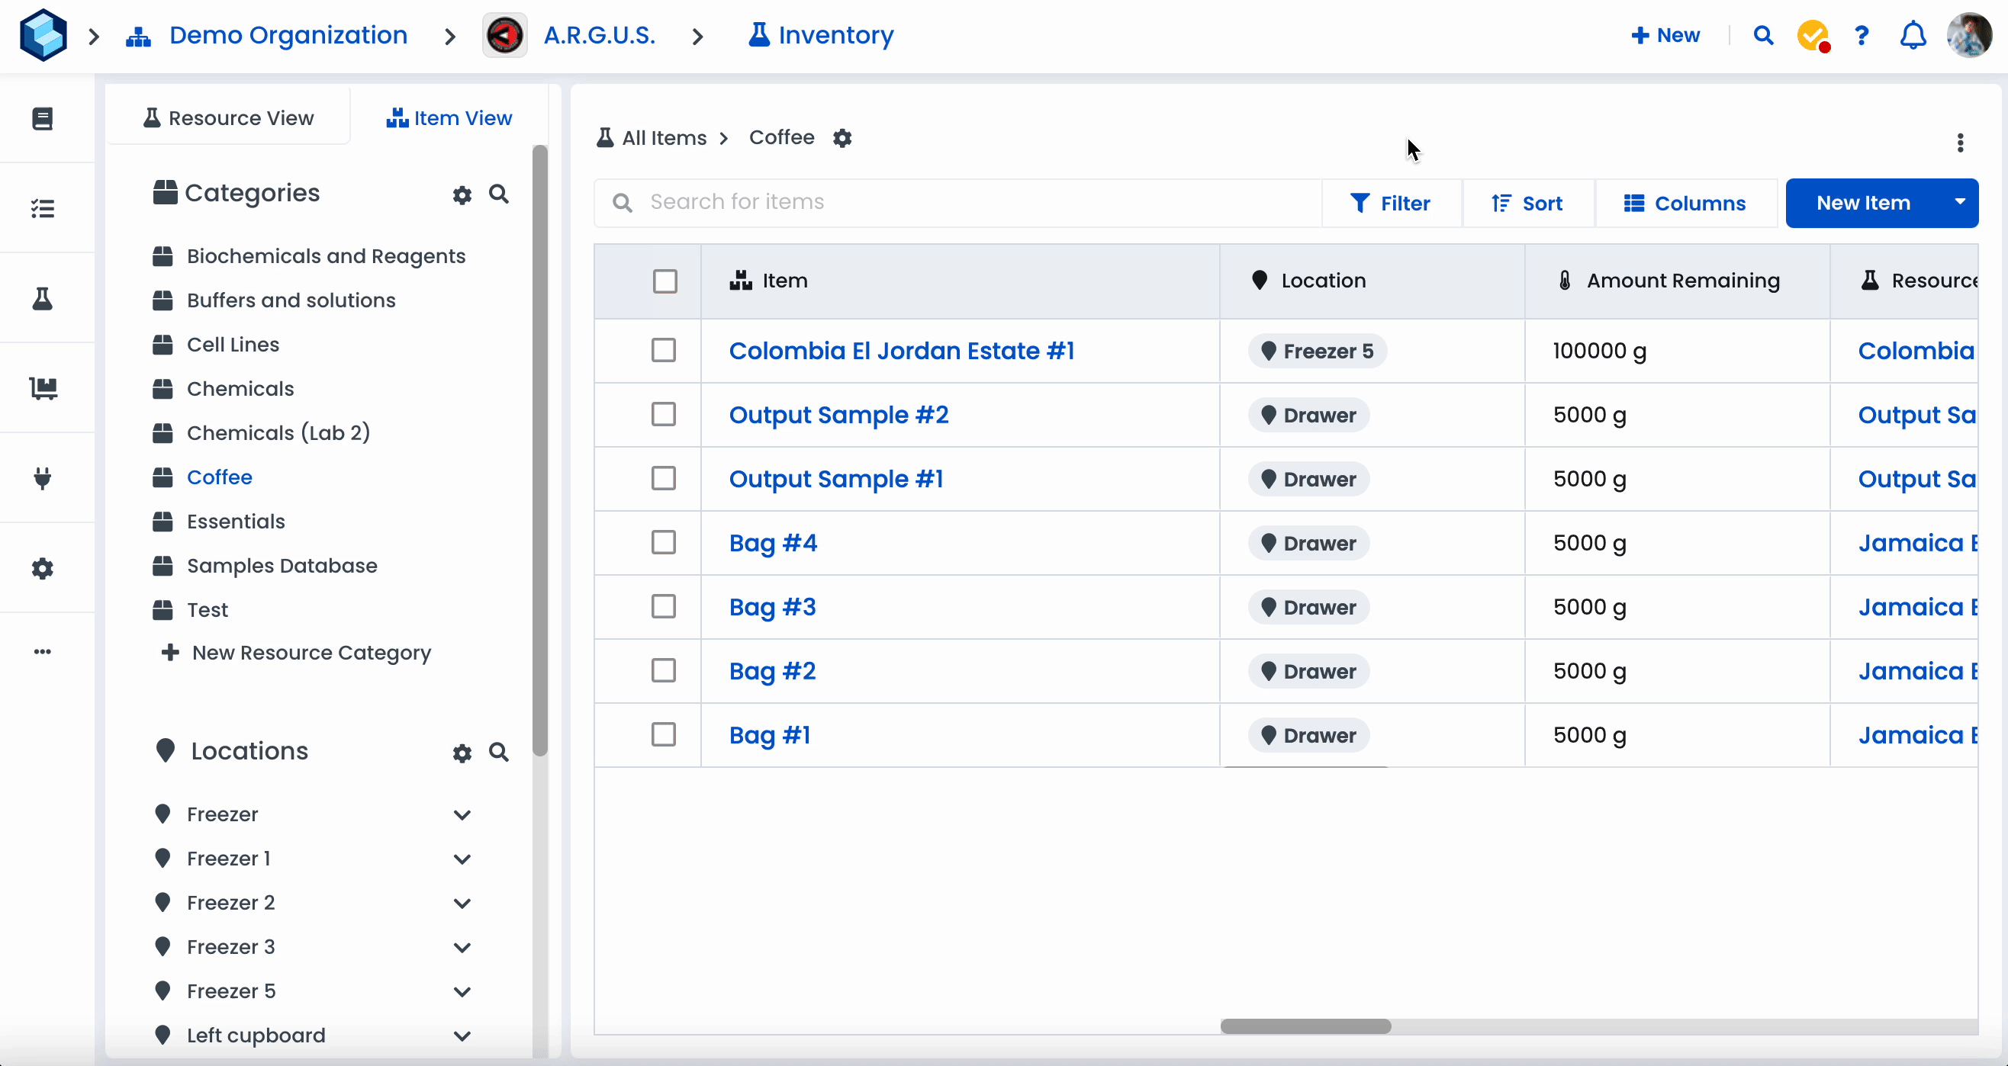Image resolution: width=2008 pixels, height=1066 pixels.
Task: Select the Bag #3 row checkbox
Action: (x=664, y=607)
